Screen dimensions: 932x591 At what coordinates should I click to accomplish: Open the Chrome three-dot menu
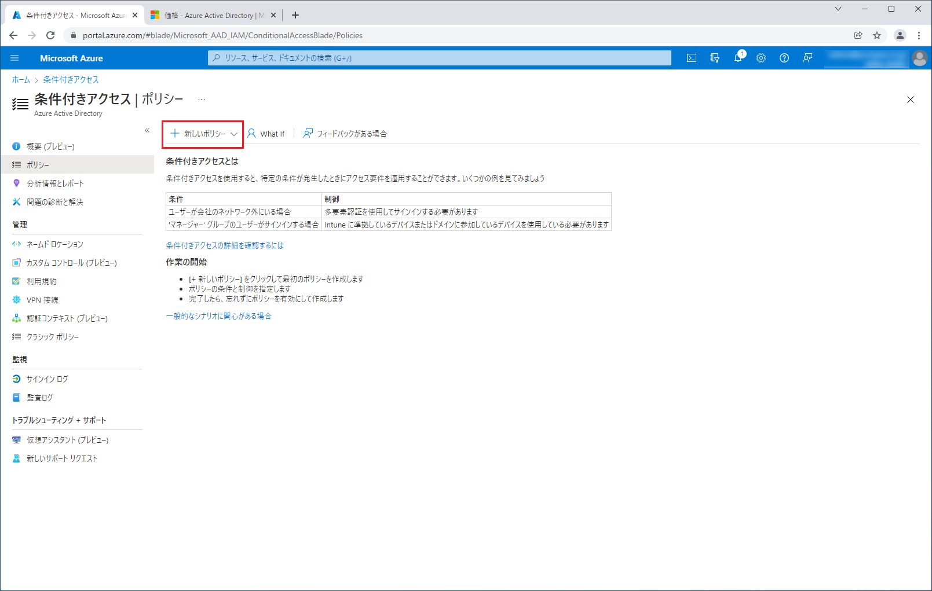[919, 35]
